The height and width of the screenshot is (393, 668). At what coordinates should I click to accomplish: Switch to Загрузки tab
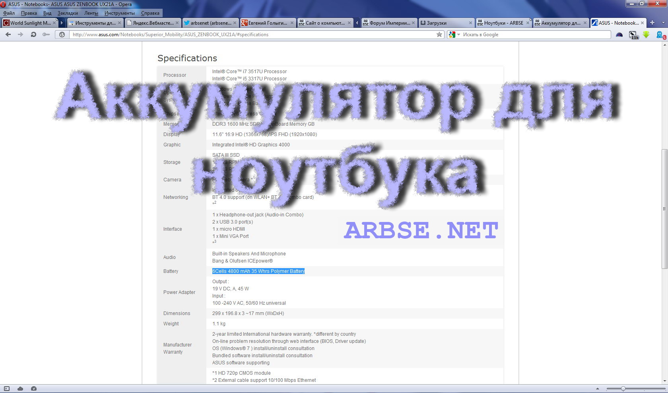447,23
